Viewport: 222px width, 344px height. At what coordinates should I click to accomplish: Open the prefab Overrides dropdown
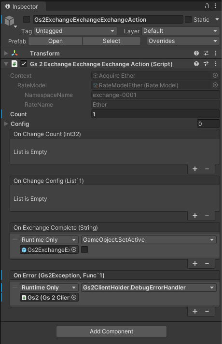tap(183, 41)
